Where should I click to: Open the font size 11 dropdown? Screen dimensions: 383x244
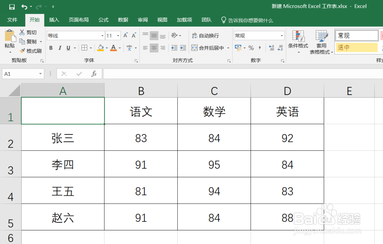pos(118,36)
